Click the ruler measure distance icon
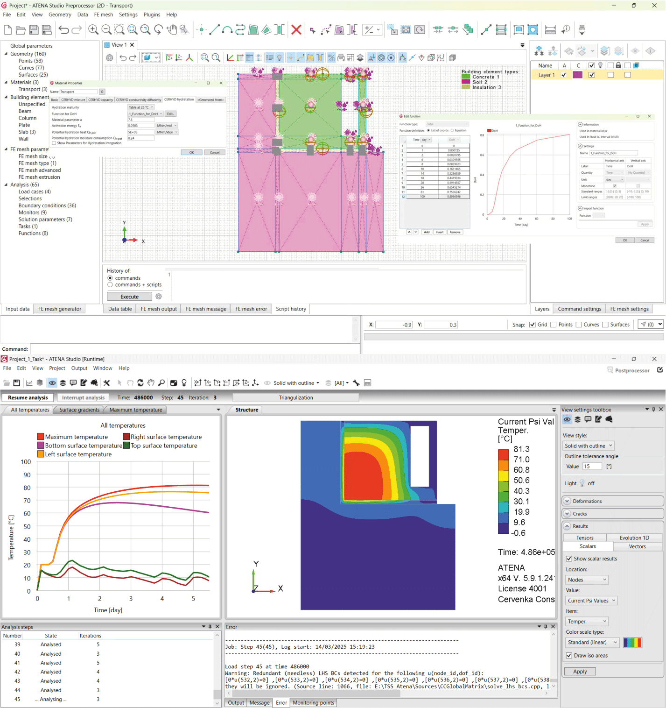The width and height of the screenshot is (666, 708). point(550,30)
